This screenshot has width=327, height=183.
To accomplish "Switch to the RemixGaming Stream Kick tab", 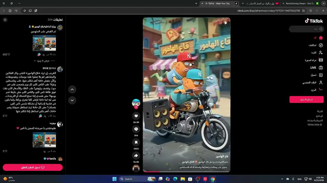I will point(301,4).
